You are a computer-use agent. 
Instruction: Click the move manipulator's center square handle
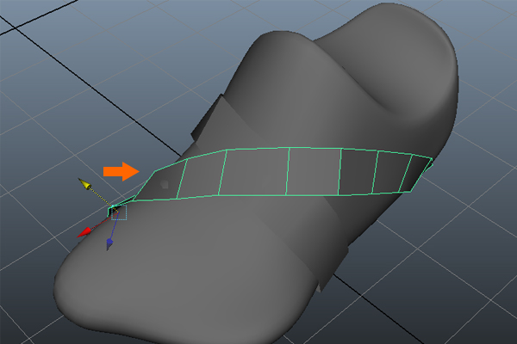tap(119, 214)
